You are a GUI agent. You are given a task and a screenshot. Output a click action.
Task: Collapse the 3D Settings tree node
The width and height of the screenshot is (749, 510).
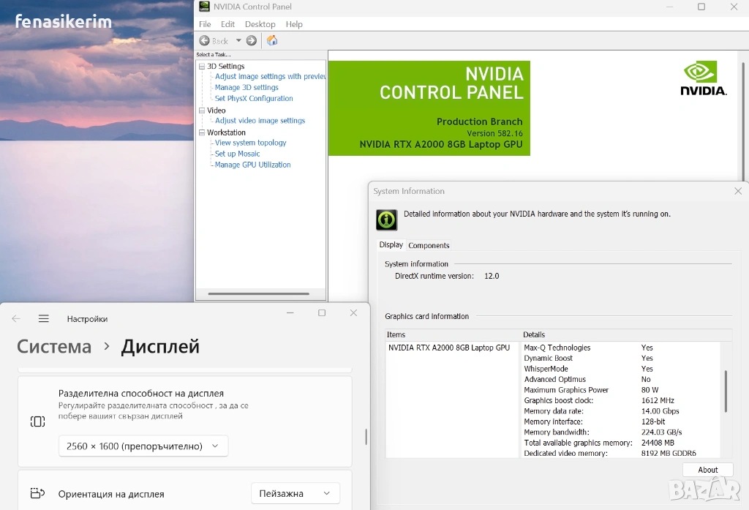pos(202,67)
